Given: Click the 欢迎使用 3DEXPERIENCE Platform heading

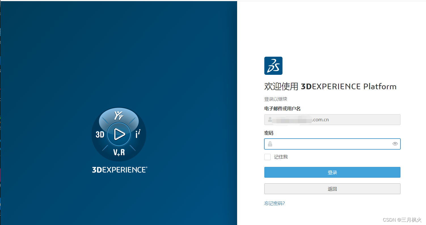Looking at the screenshot, I should pyautogui.click(x=330, y=86).
